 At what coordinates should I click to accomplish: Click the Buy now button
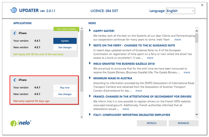point(65,87)
